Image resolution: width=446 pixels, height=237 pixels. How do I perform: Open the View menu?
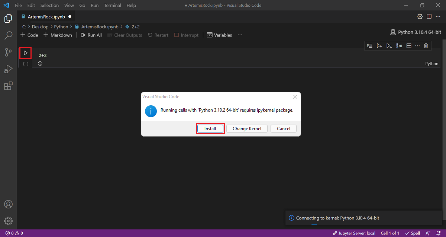pyautogui.click(x=69, y=5)
